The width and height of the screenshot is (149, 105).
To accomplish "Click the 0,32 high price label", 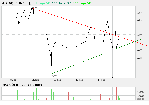I will tap(35, 7).
